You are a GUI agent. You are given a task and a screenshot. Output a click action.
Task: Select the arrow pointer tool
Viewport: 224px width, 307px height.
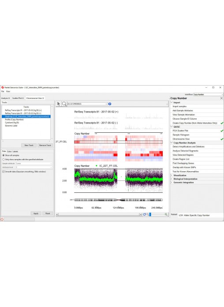[59, 104]
